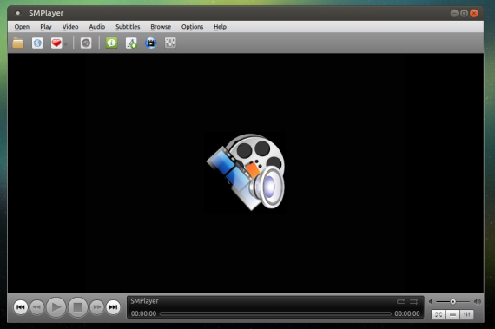
Task: Open the Open menu
Action: (22, 27)
